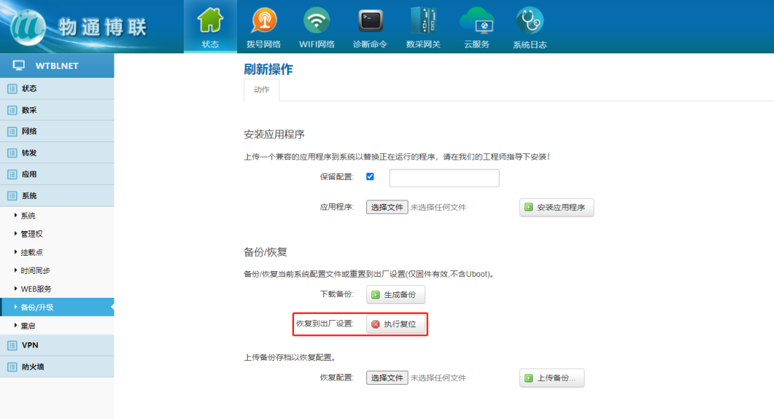774x419 pixels.
Task: Expand the 防火墙 sidebar section
Action: 33,366
